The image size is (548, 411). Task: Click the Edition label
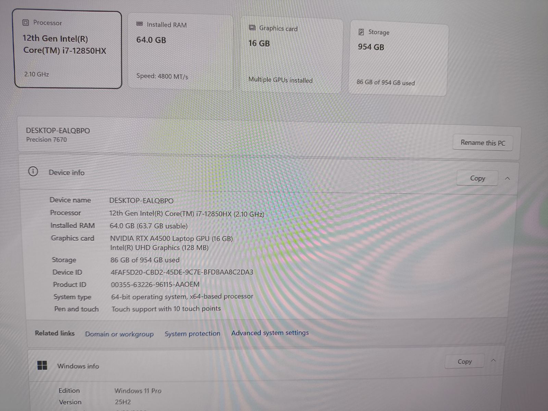(69, 390)
